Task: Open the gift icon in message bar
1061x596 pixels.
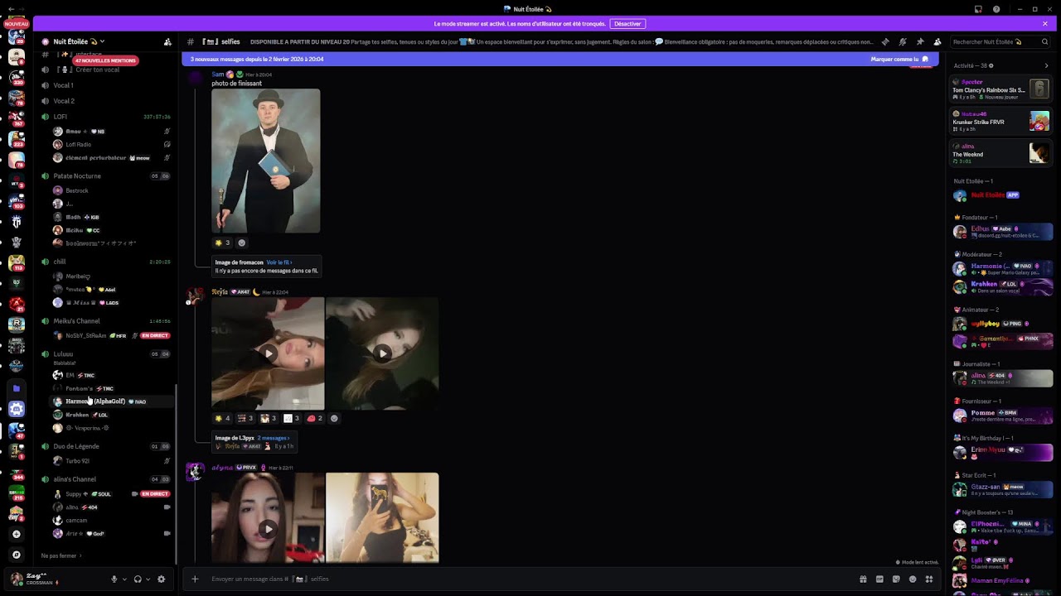Action: pyautogui.click(x=863, y=579)
